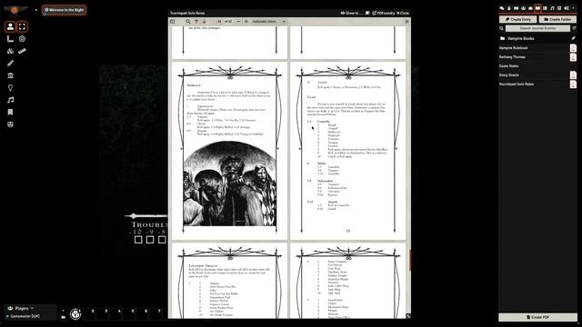Open the Scenes sidebar tab

pyautogui.click(x=516, y=8)
